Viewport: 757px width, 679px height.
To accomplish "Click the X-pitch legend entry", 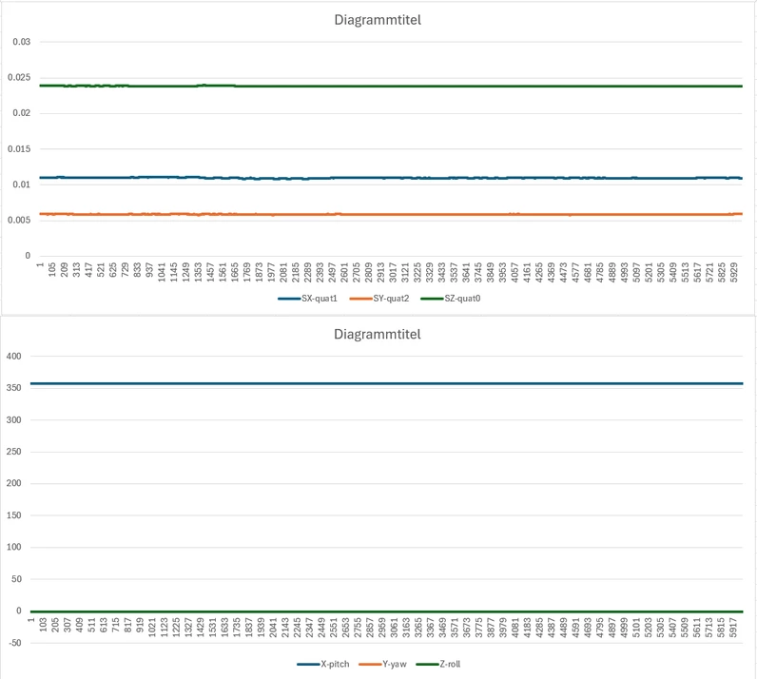I will tap(323, 664).
